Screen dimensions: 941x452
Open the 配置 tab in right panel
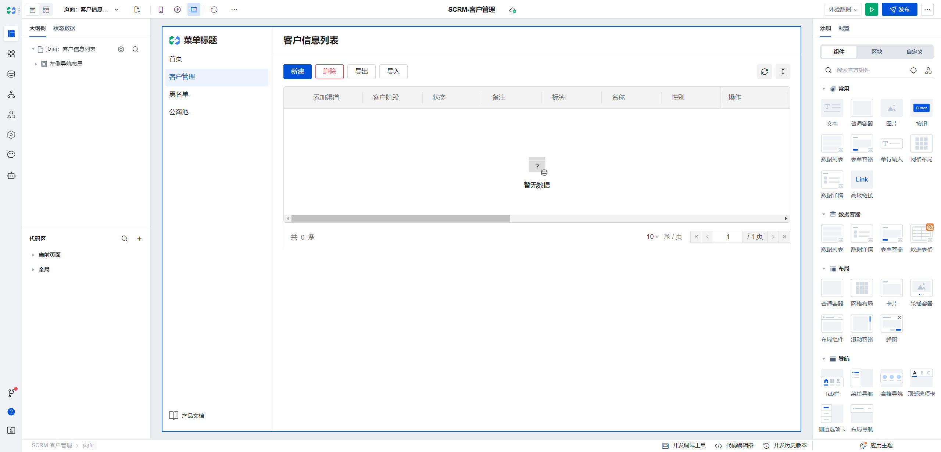[x=844, y=28]
